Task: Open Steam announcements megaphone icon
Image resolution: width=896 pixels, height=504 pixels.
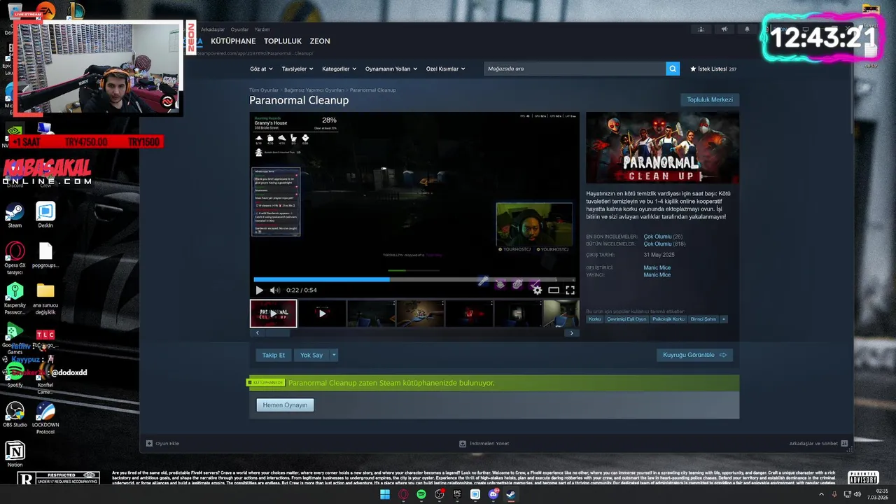Action: point(724,29)
